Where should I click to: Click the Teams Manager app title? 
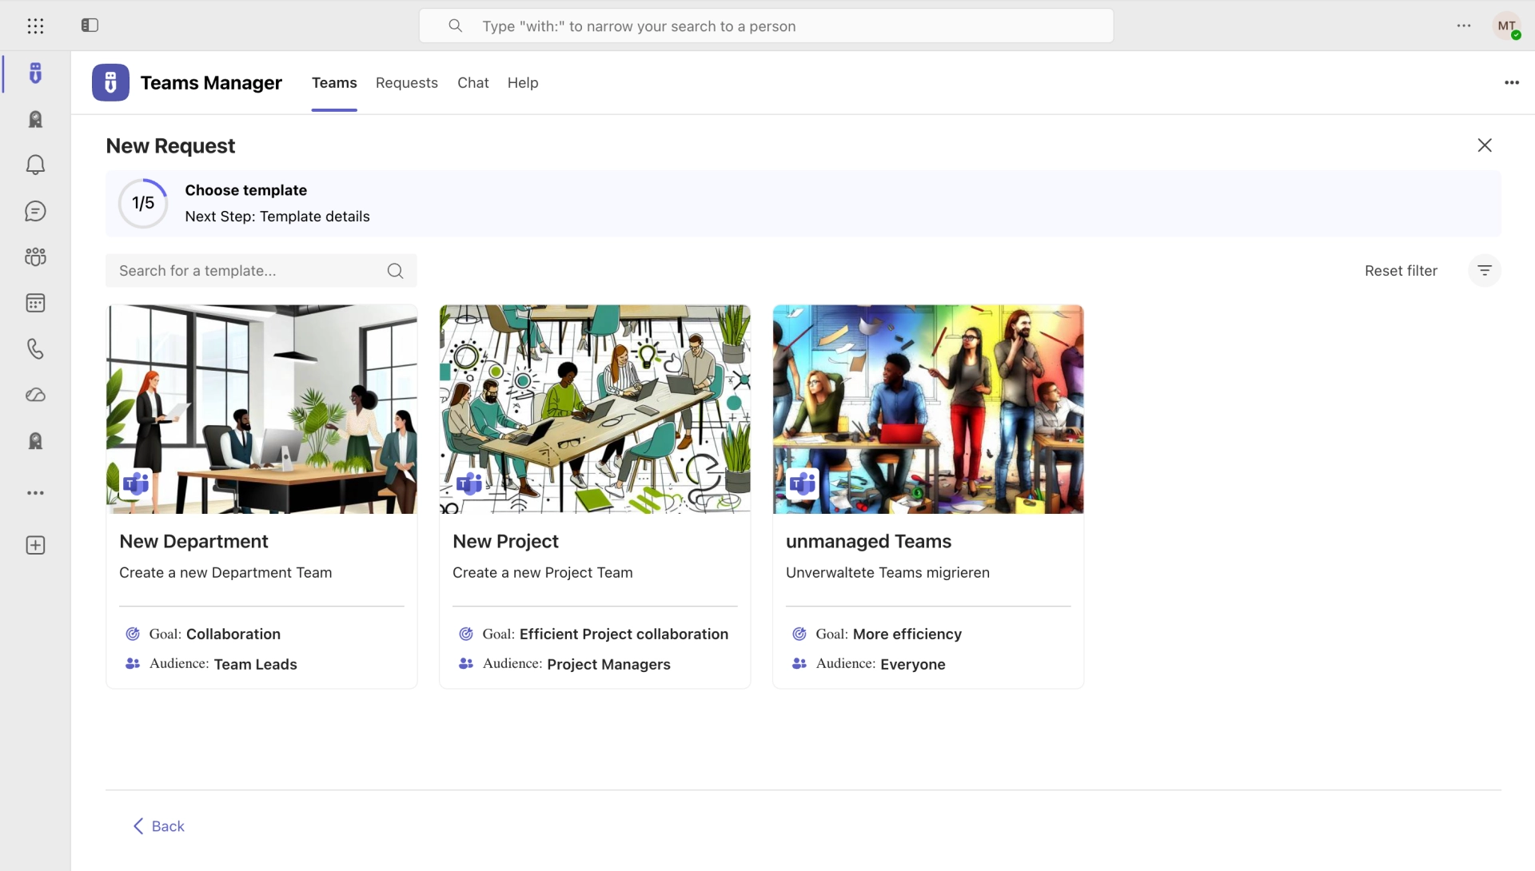click(211, 83)
